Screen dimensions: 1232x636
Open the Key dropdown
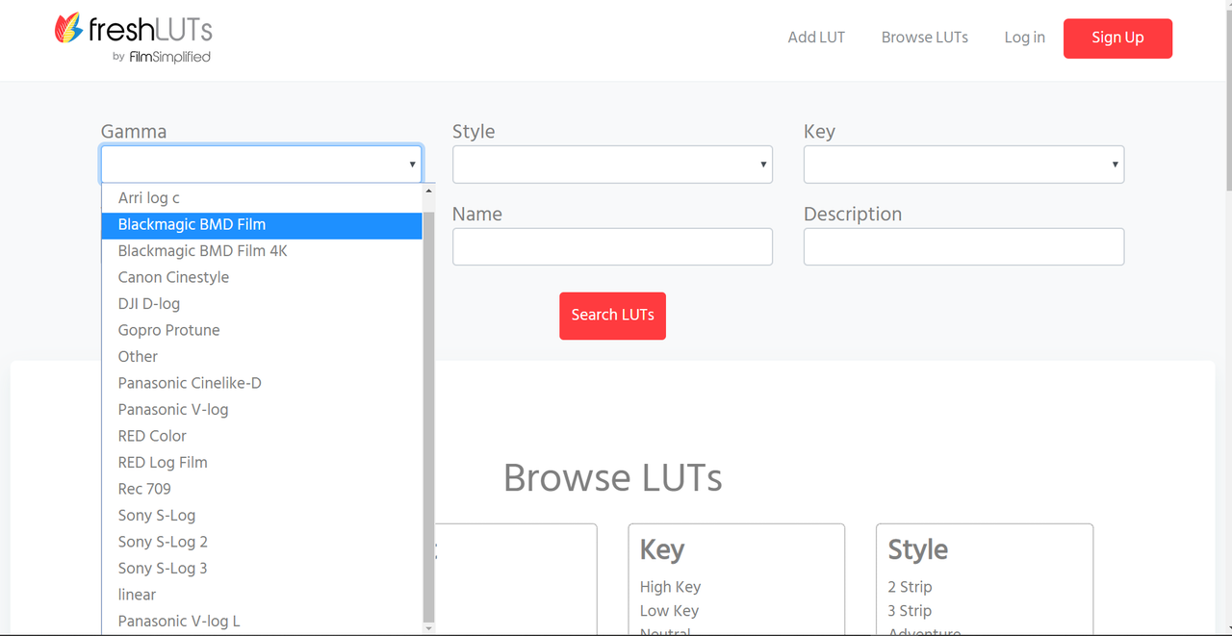coord(963,165)
